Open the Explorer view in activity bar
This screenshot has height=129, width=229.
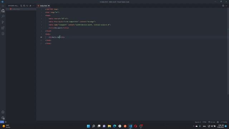3,10
